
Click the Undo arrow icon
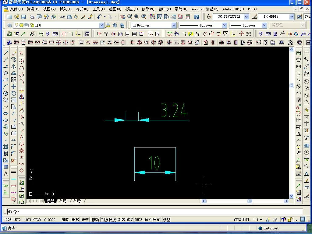click(x=99, y=17)
